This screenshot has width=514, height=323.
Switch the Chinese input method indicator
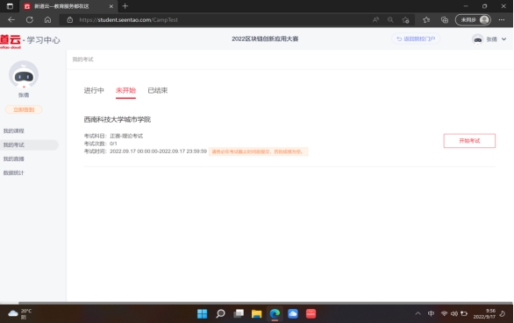[x=431, y=313]
